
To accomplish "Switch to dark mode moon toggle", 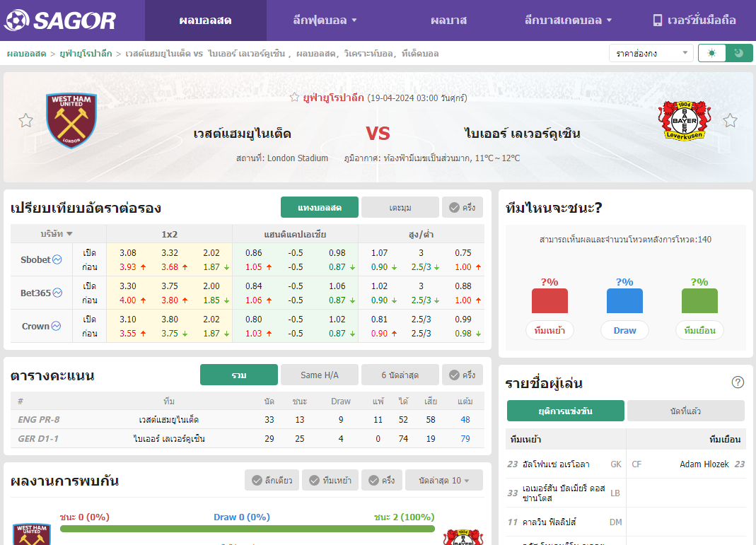I will (x=738, y=53).
